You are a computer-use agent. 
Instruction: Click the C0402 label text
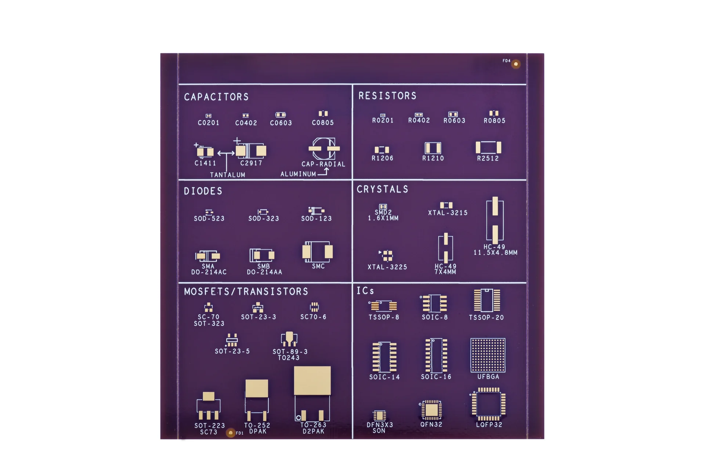click(x=246, y=123)
